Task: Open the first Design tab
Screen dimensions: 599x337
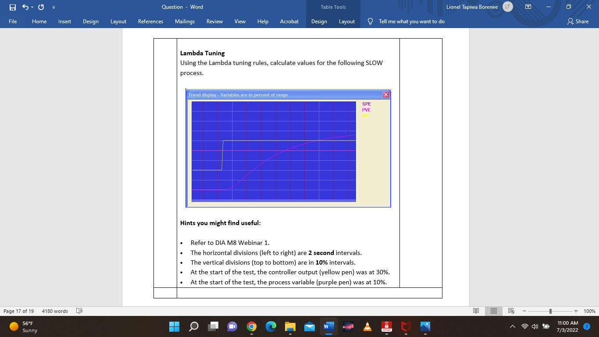Action: tap(91, 21)
